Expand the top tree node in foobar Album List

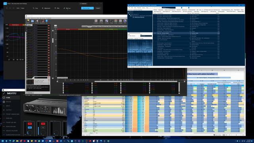tap(129, 13)
